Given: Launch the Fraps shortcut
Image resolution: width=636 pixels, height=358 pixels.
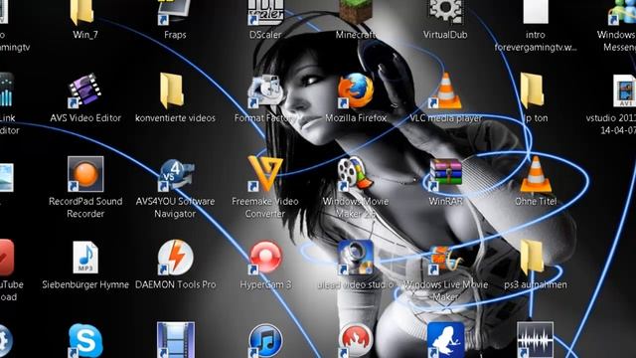Looking at the screenshot, I should [x=175, y=12].
